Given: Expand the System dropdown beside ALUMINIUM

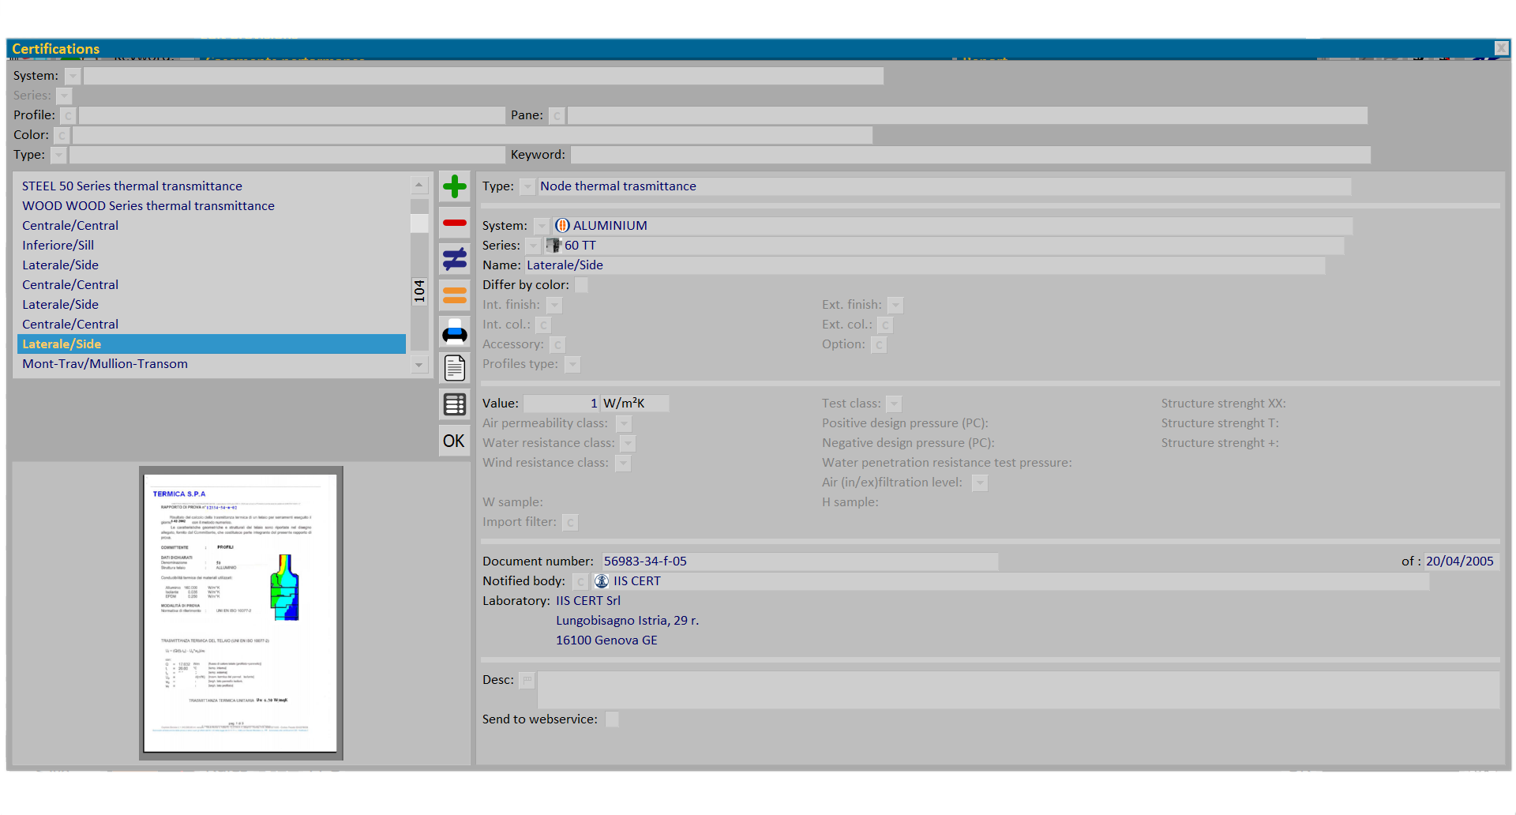Looking at the screenshot, I should click(x=541, y=227).
